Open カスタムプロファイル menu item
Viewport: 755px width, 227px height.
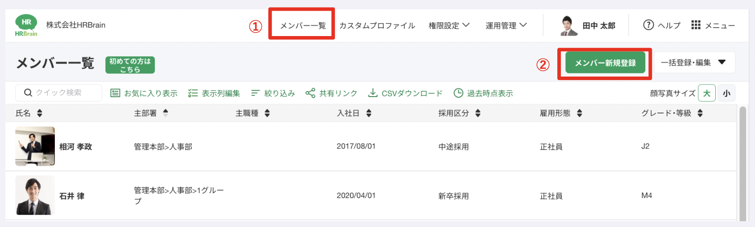point(377,25)
